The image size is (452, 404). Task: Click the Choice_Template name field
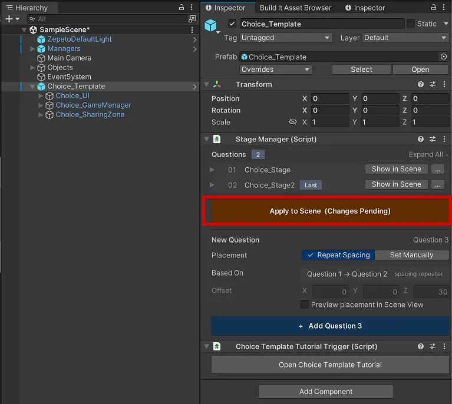click(322, 24)
